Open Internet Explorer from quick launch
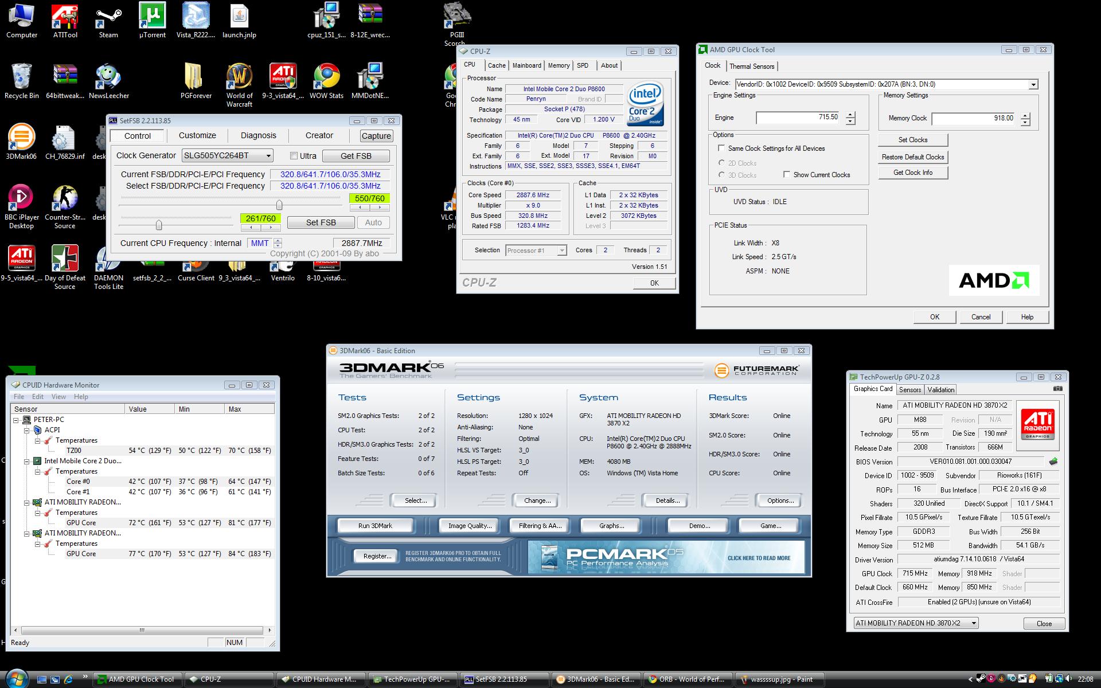 coord(68,679)
